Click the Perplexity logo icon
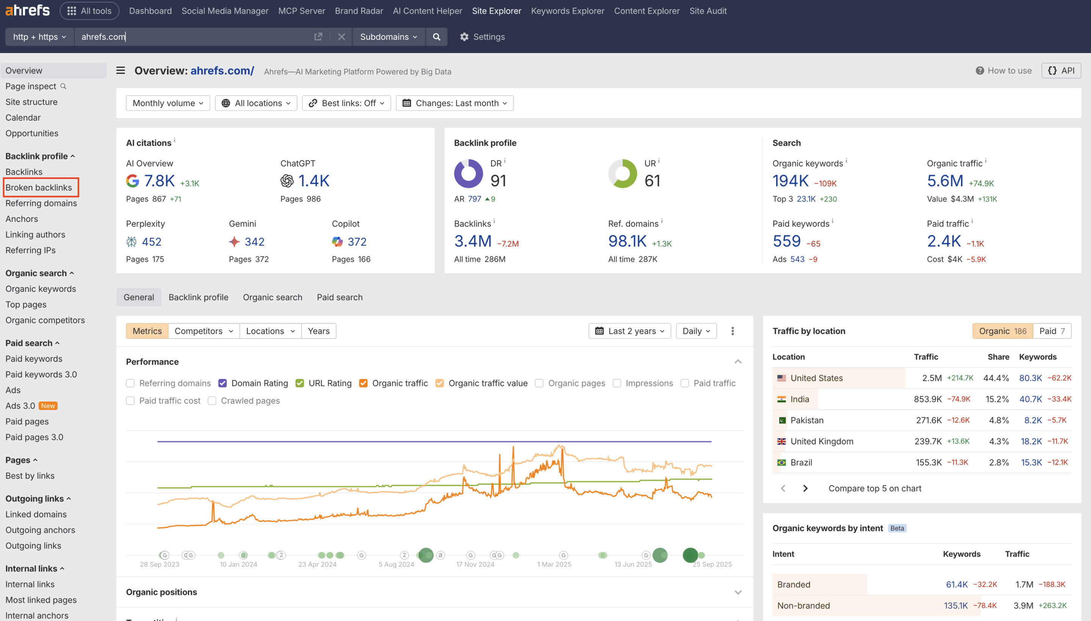This screenshot has width=1091, height=621. pyautogui.click(x=131, y=242)
